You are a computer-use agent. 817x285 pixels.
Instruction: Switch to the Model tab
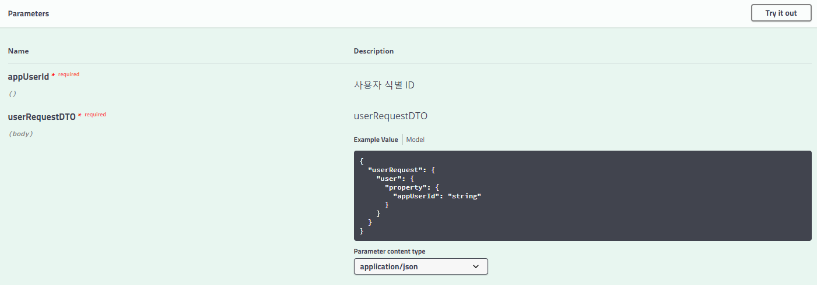coord(415,140)
